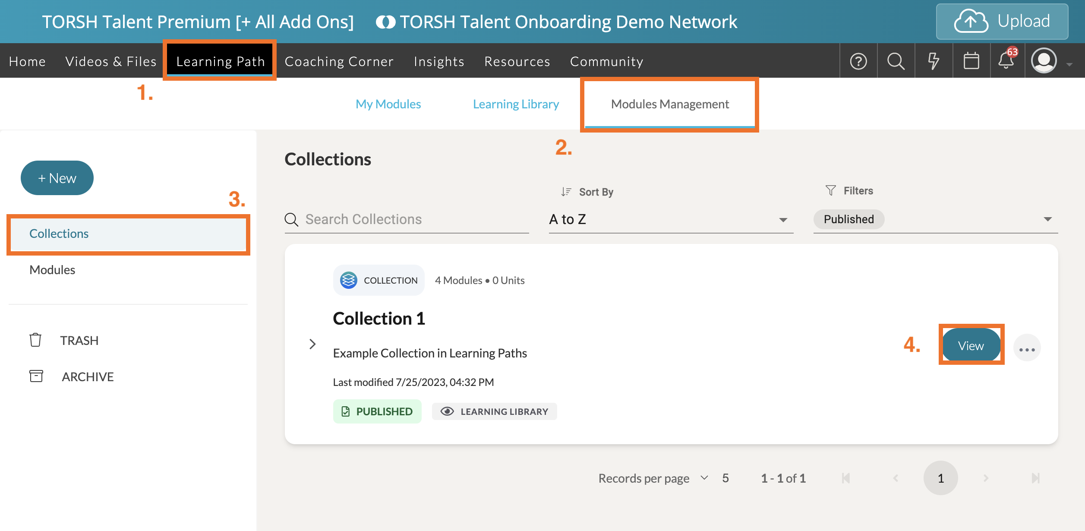Viewport: 1085px width, 531px height.
Task: Open the TRASH sidebar link
Action: click(x=79, y=341)
